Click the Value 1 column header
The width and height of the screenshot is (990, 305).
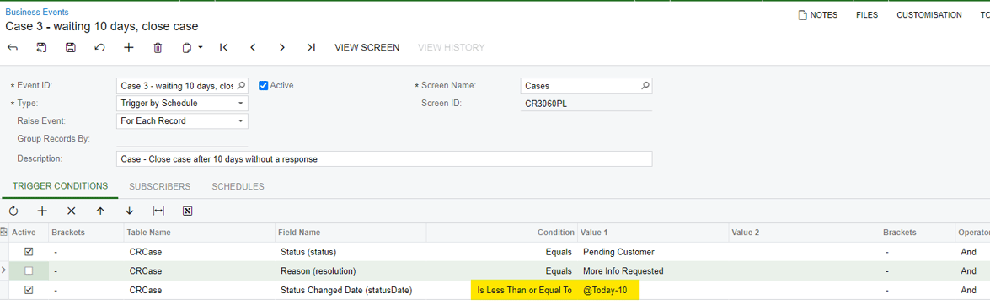(653, 233)
